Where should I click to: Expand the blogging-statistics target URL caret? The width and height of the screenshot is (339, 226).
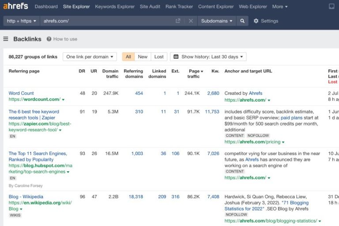click(320, 221)
